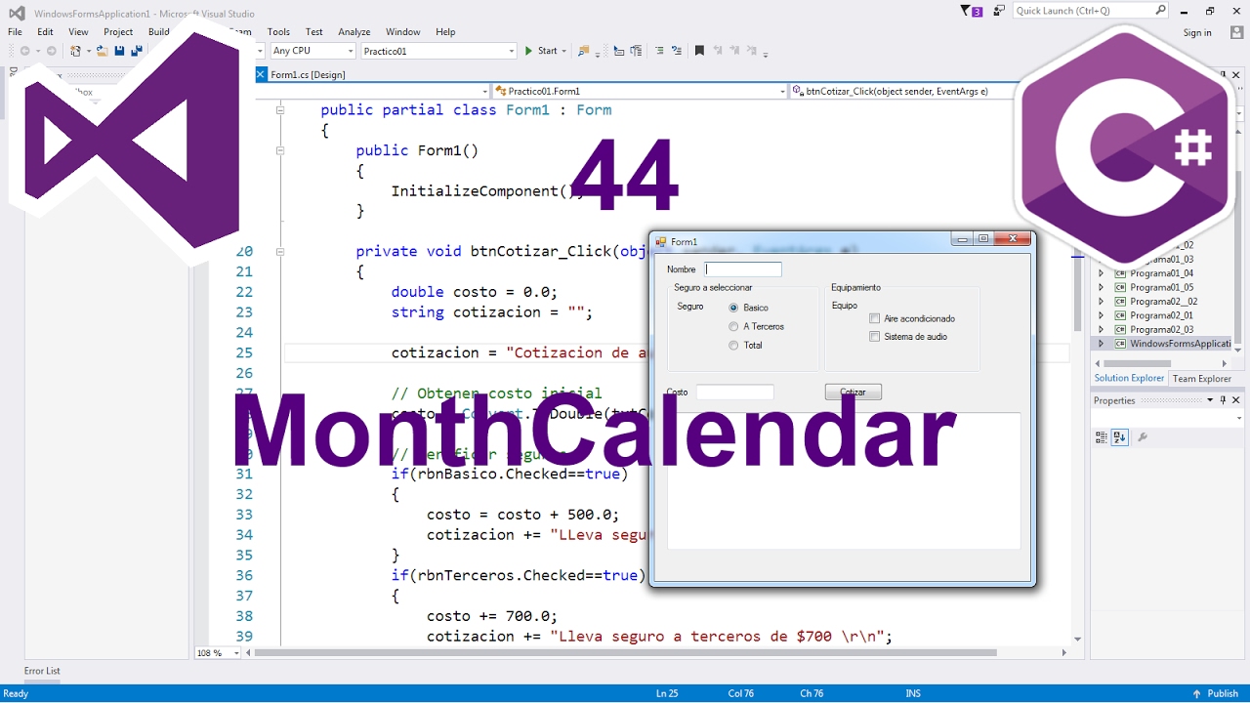Open the Help menu
This screenshot has height=703, width=1250.
coord(445,32)
